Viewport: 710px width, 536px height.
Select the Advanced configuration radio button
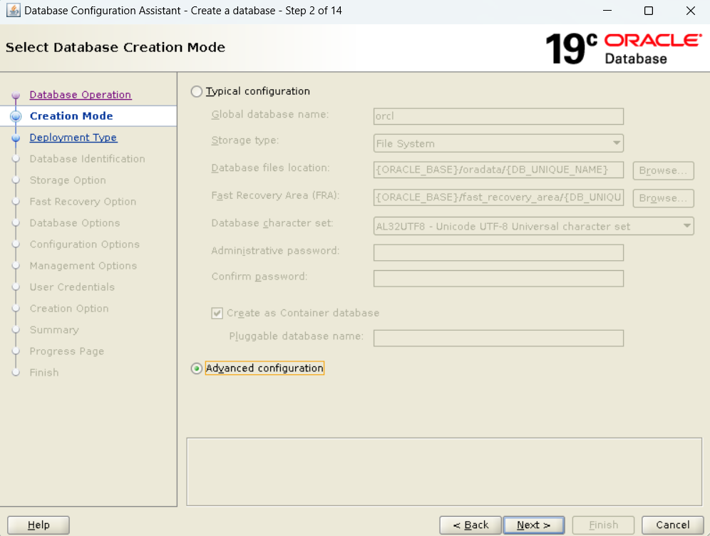coord(197,368)
